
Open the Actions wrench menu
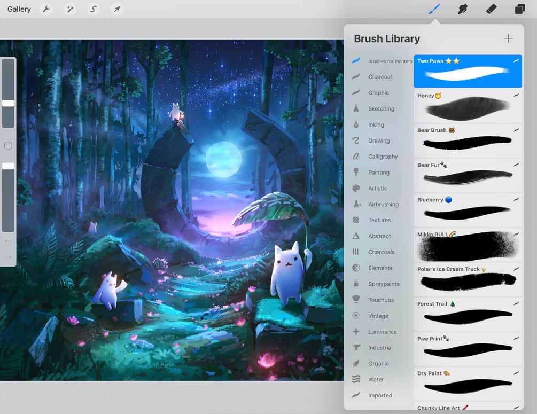46,9
